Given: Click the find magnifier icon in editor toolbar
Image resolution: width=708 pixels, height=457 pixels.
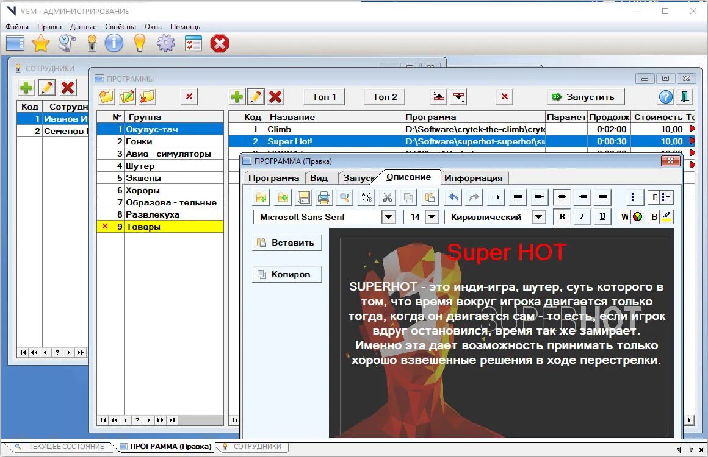Looking at the screenshot, I should [344, 197].
